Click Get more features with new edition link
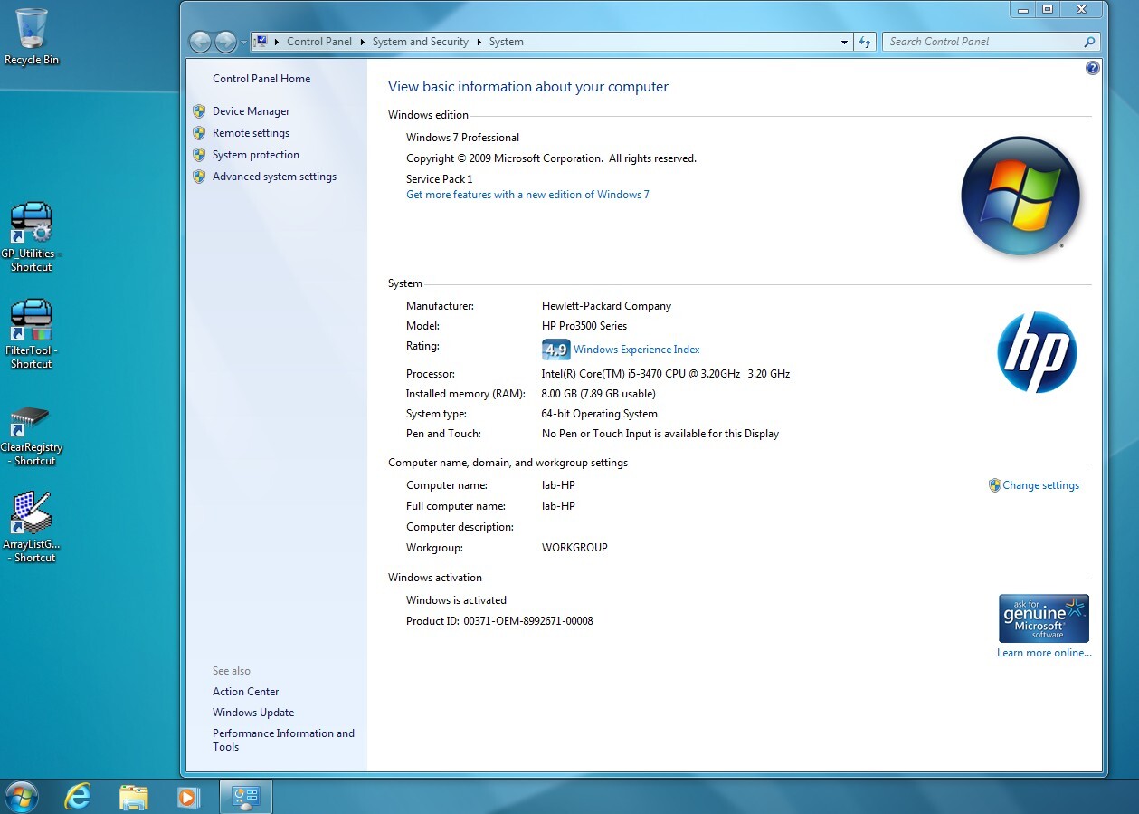The width and height of the screenshot is (1139, 814). click(527, 195)
